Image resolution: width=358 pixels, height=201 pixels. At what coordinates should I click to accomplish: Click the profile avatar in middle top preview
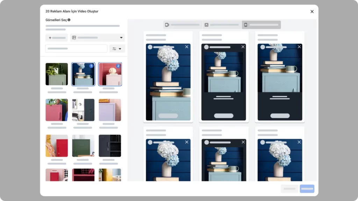206,47
